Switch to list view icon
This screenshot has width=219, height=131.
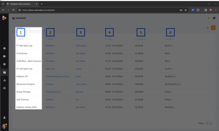click(209, 18)
